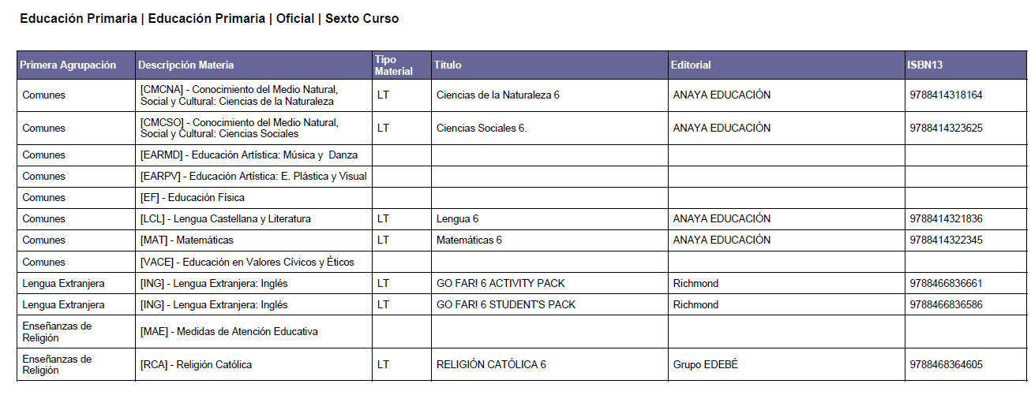Click GO FAR! 6 ACTIVITY PACK title

501,283
